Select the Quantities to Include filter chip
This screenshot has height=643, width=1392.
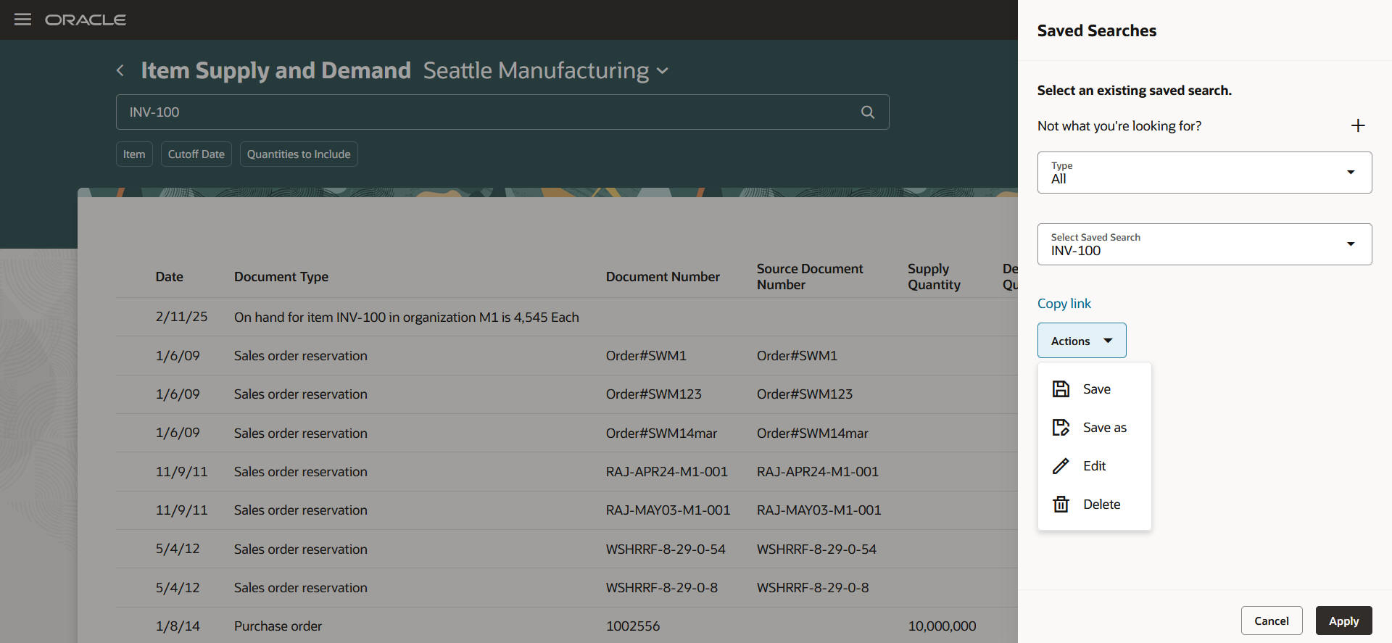point(298,154)
